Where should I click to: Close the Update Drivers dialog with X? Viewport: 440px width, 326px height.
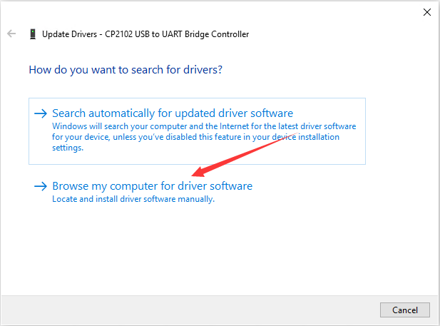427,12
